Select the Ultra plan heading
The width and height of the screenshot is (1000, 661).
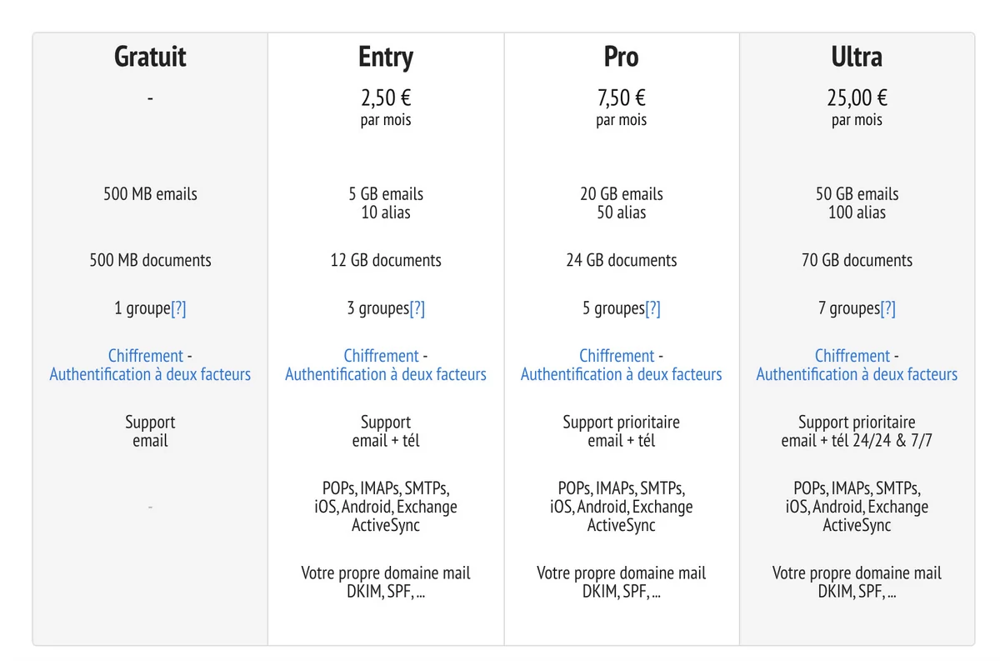857,57
